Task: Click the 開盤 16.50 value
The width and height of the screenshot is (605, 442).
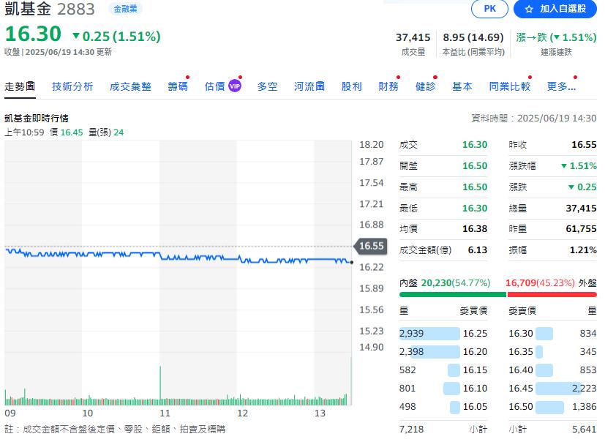Action: click(x=475, y=166)
